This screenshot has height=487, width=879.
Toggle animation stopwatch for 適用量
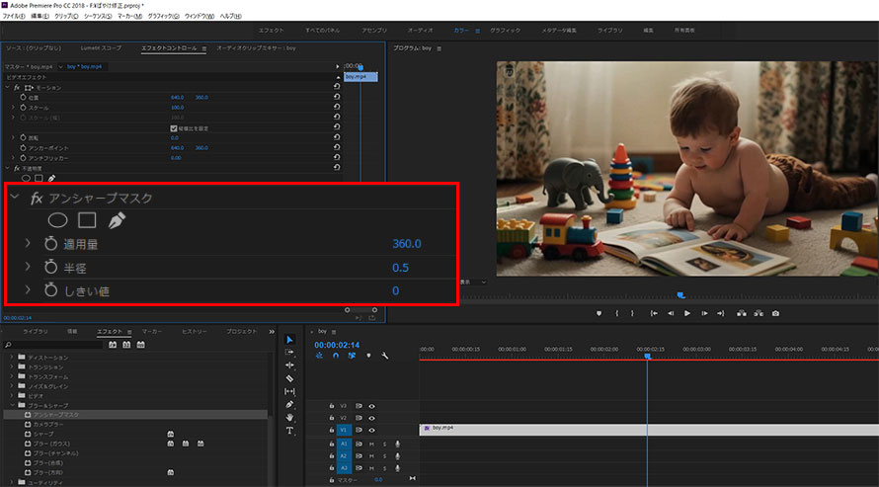[50, 244]
